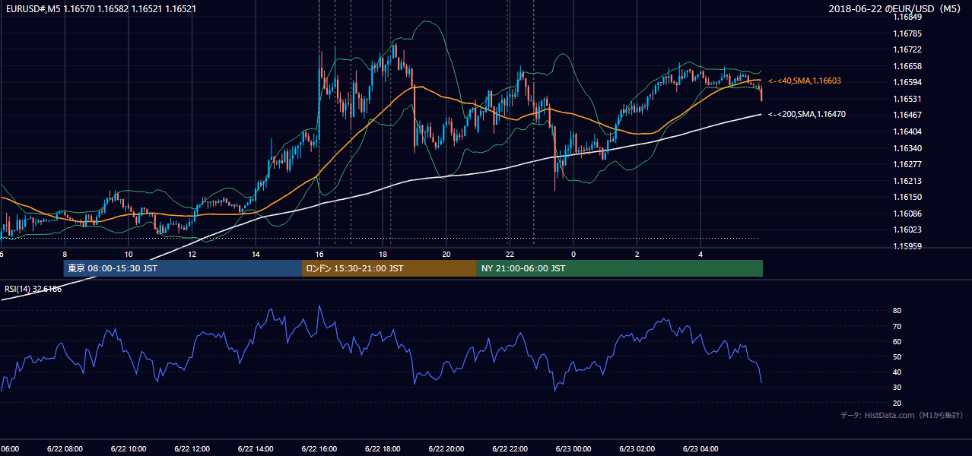Click hour tick 18 under the price chart
Viewport: 972px width, 456px height.
pyautogui.click(x=383, y=254)
